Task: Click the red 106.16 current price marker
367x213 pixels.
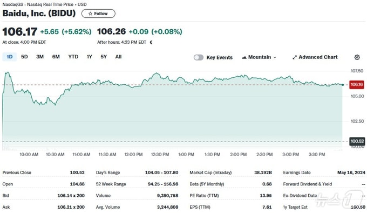Action: [357, 84]
